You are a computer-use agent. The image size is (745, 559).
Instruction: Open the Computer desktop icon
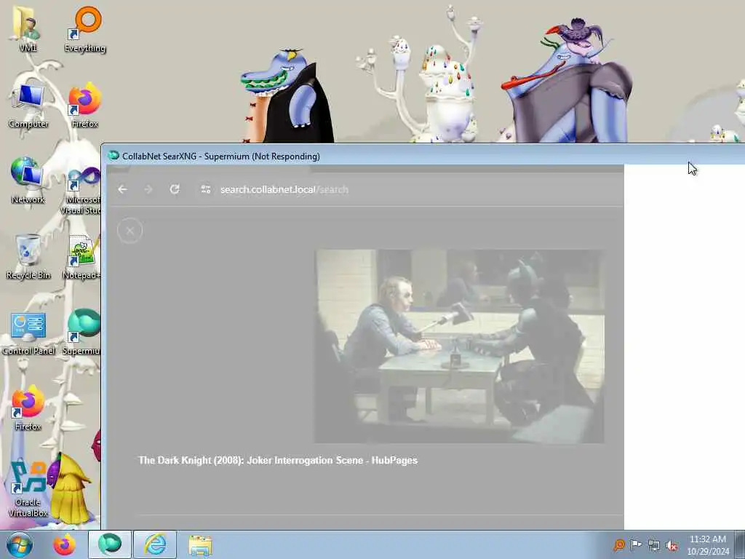(x=28, y=106)
